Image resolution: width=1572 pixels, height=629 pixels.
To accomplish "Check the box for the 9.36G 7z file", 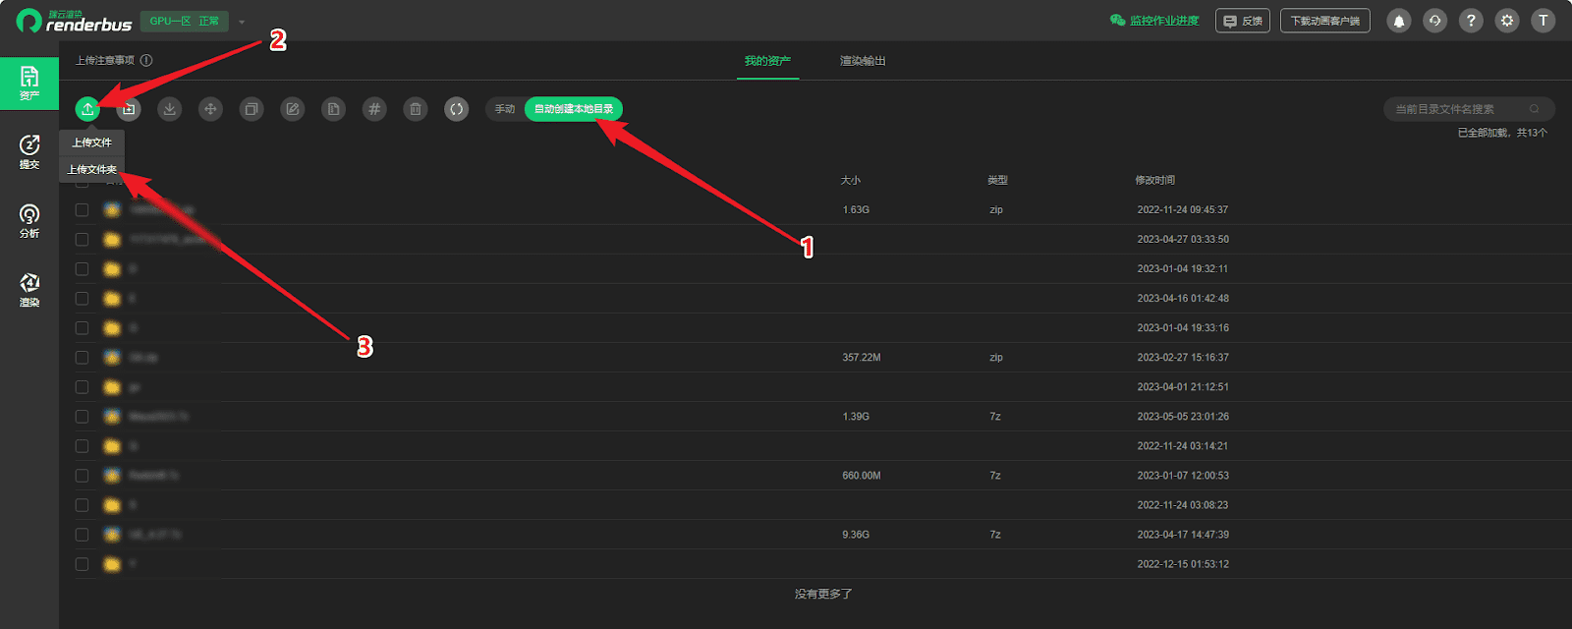I will point(82,535).
